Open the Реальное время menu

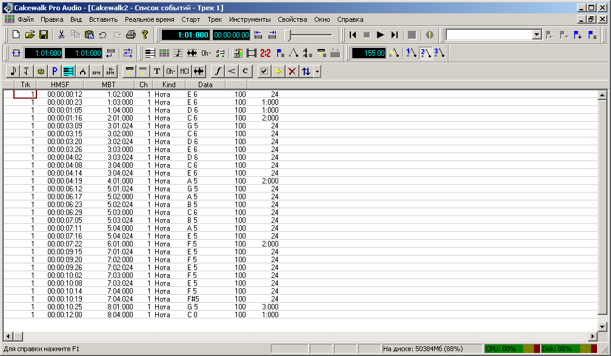click(150, 19)
